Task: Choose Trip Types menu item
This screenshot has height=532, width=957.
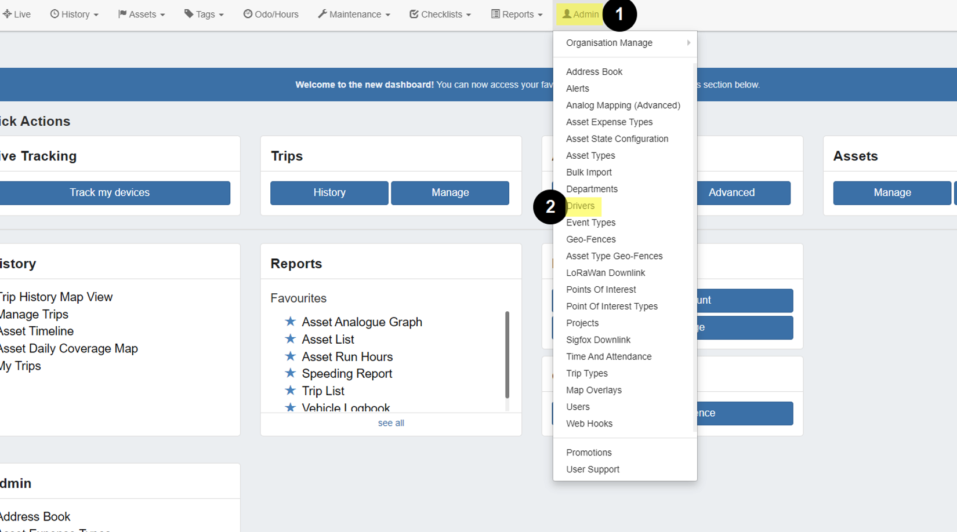Action: (x=587, y=374)
